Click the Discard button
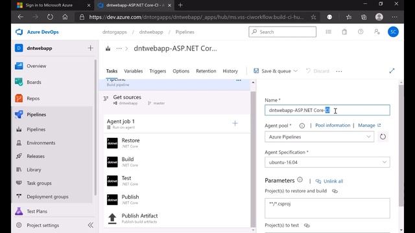Viewport: 415px width, 233px height. click(318, 71)
